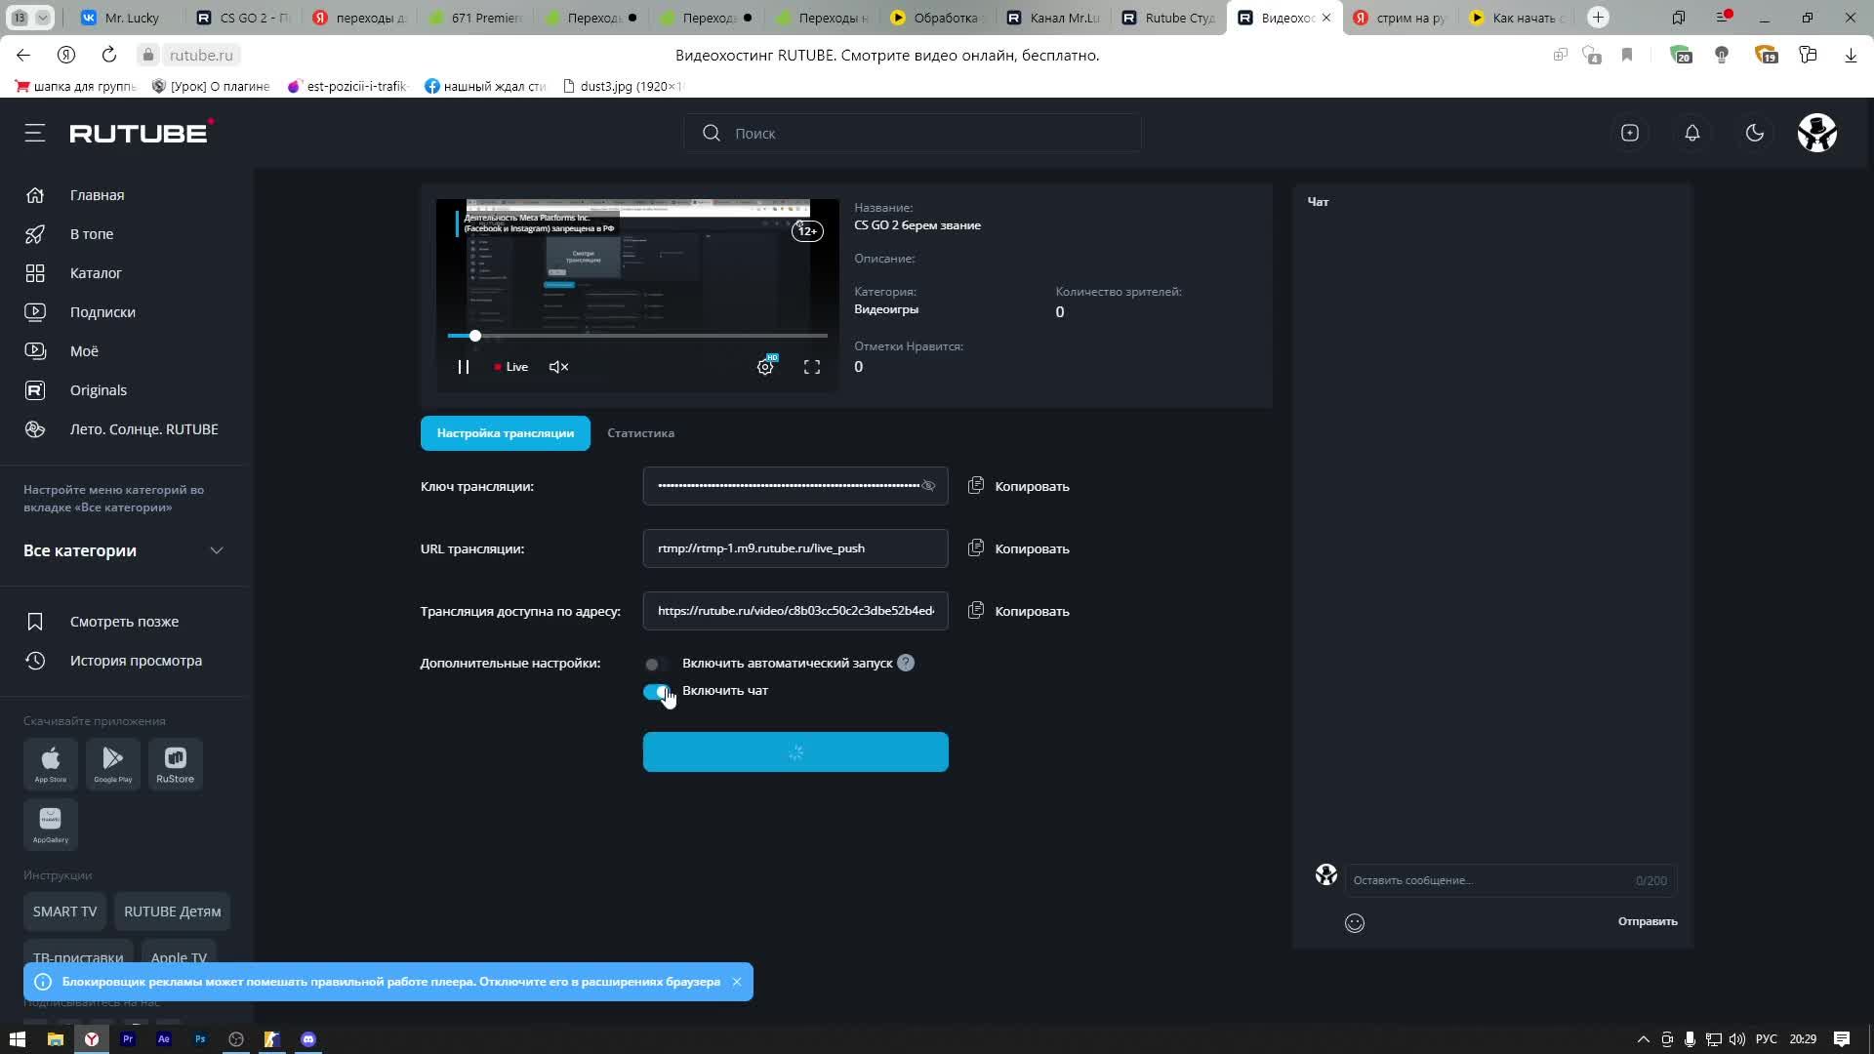
Task: Unmute the stream preview player
Action: coord(558,367)
